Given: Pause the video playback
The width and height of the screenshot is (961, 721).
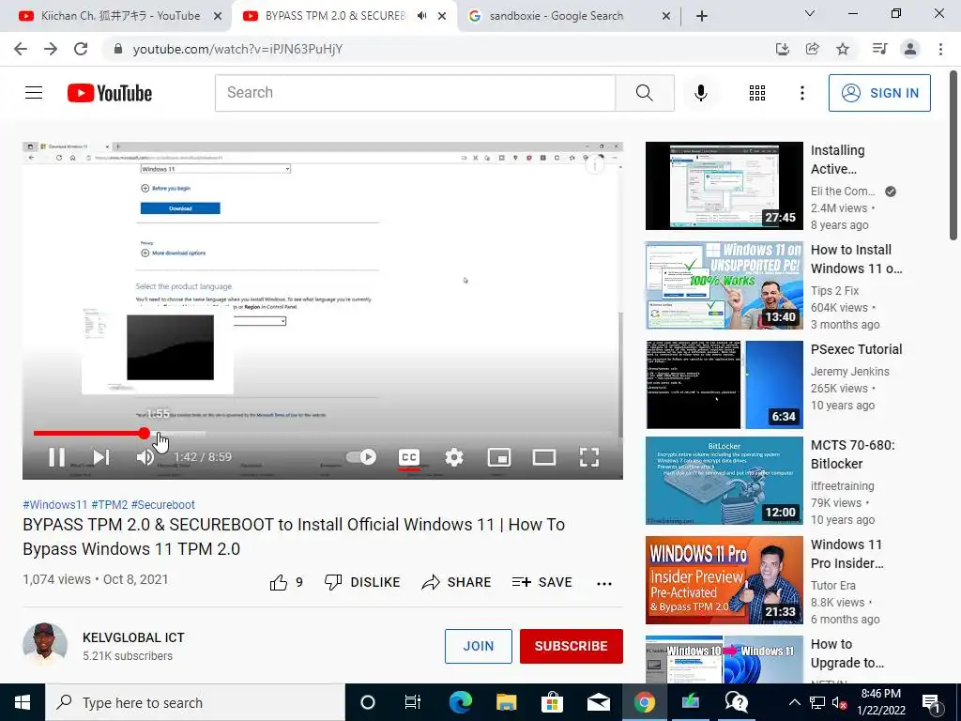Looking at the screenshot, I should (56, 457).
